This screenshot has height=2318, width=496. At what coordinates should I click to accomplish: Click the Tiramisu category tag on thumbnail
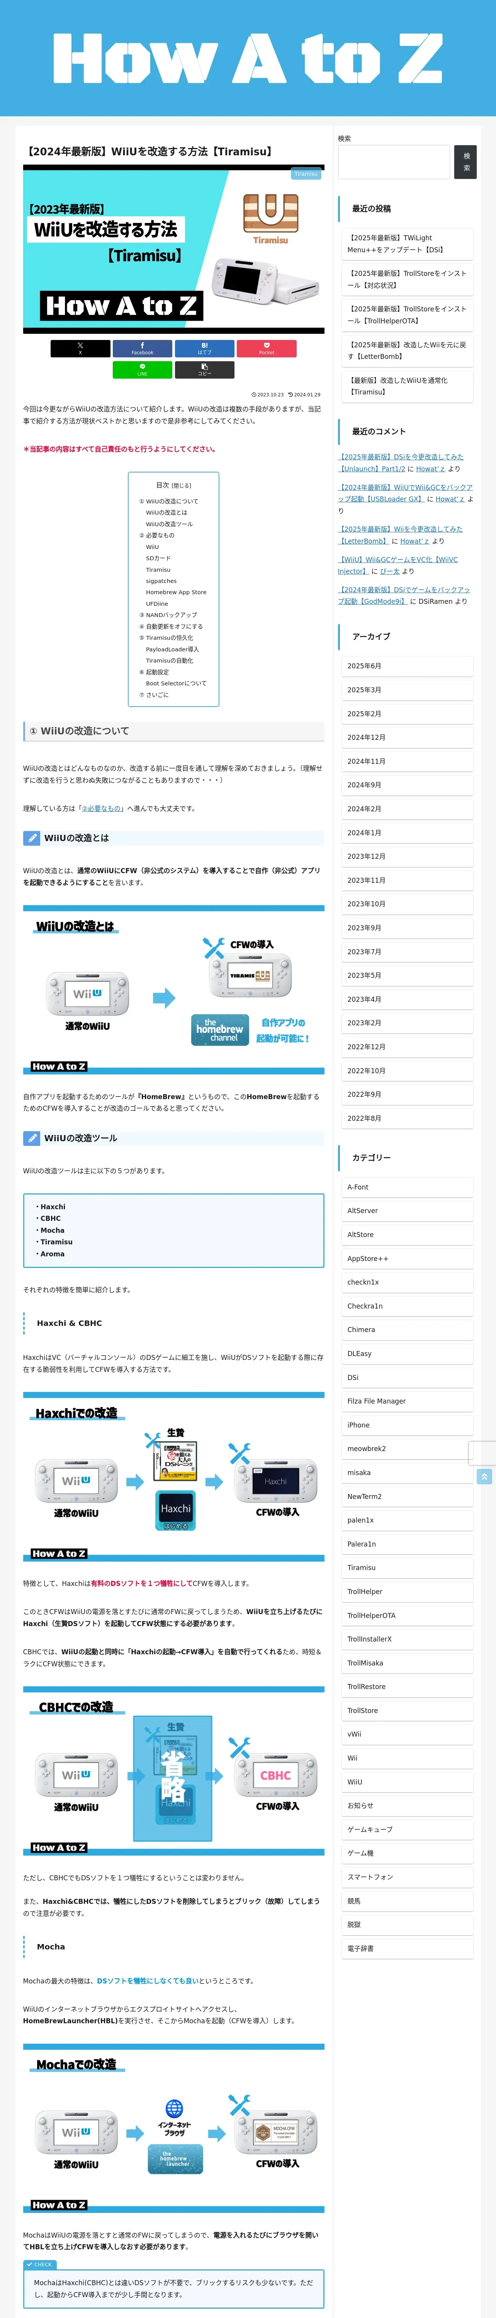pos(306,175)
